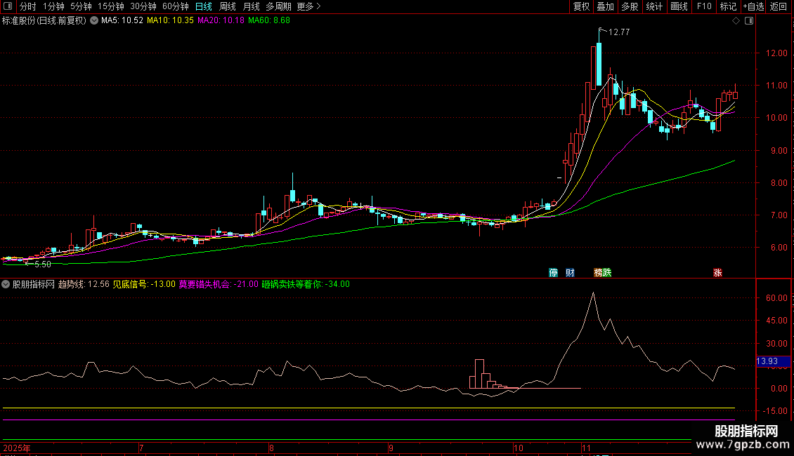Viewport: 794px width, 456px height.
Task: Switch to the 分时 intraday tab
Action: click(27, 6)
